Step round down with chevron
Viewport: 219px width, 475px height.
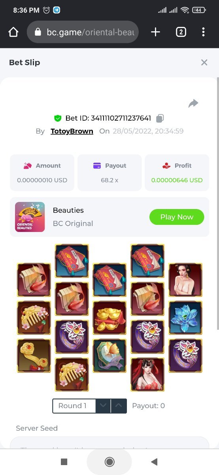[x=103, y=406]
